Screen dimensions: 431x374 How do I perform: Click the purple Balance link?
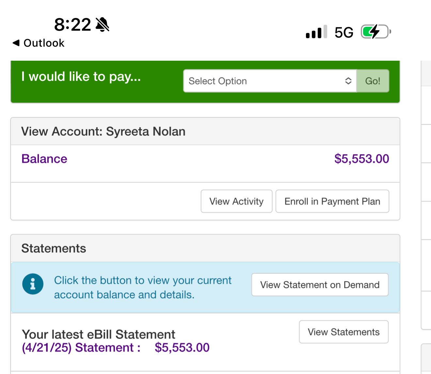(x=44, y=159)
